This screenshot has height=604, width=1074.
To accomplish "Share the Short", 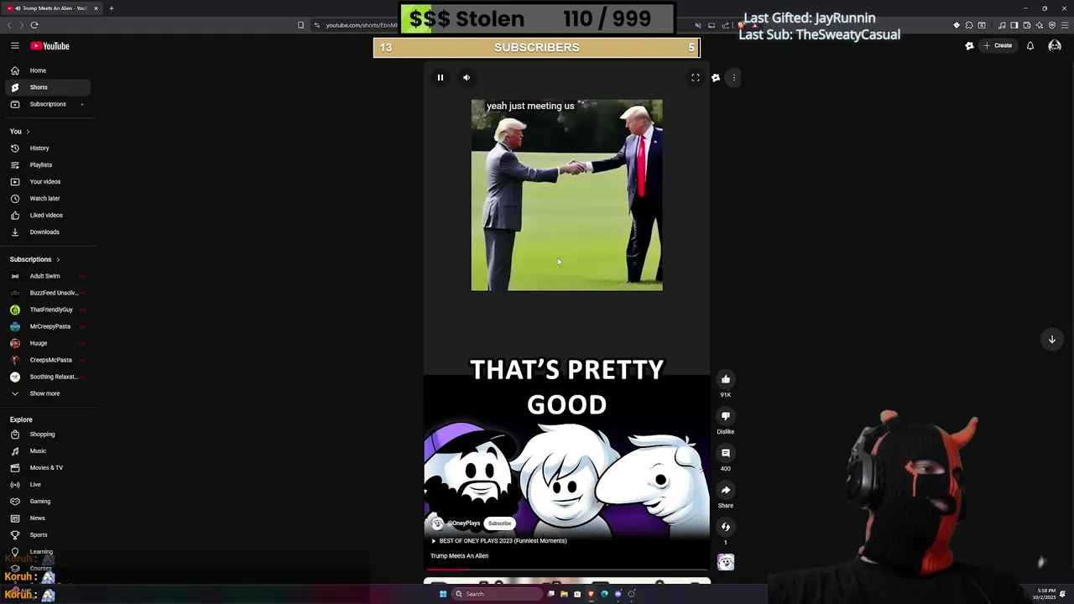I will tap(726, 490).
